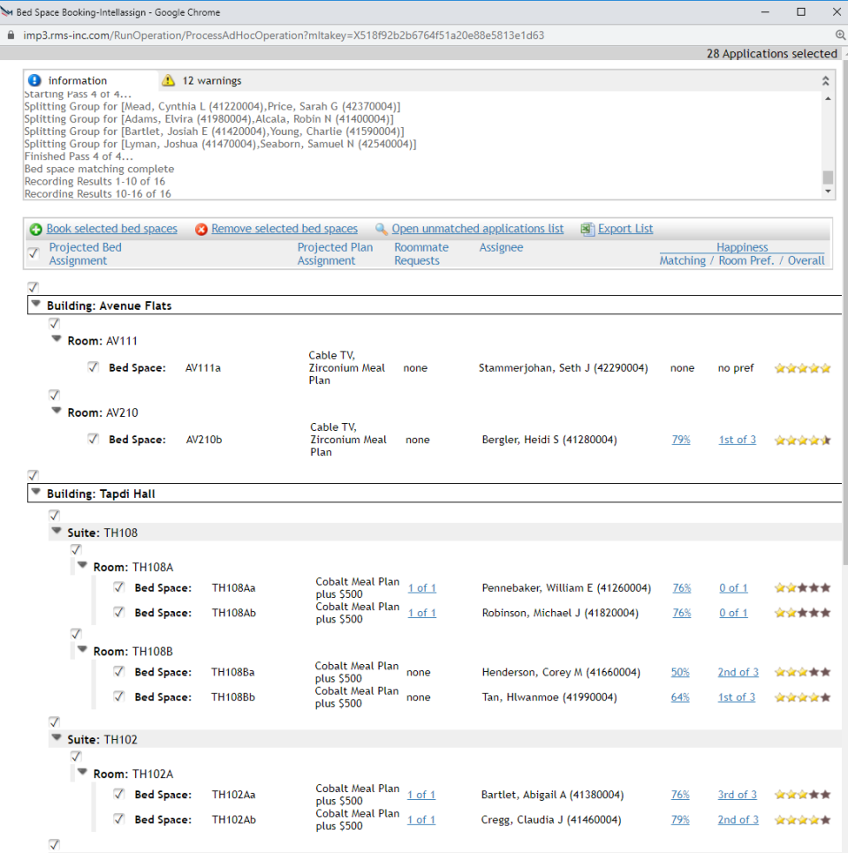Sort by Projected Plan Assignment column header
848x853 pixels.
point(335,254)
